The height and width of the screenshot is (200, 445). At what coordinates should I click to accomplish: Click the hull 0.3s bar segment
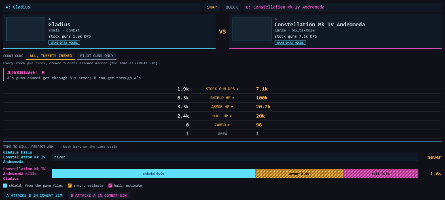(380, 174)
